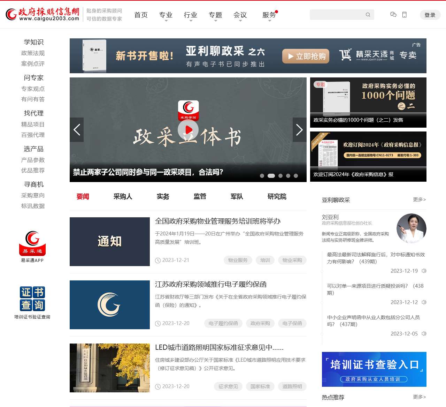
Task: Expand the 行业 menu arrow
Action: pos(191,21)
